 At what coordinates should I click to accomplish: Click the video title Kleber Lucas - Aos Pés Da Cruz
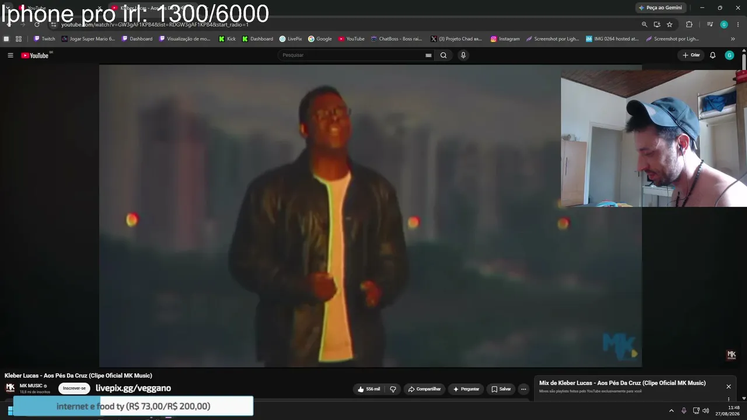[78, 376]
